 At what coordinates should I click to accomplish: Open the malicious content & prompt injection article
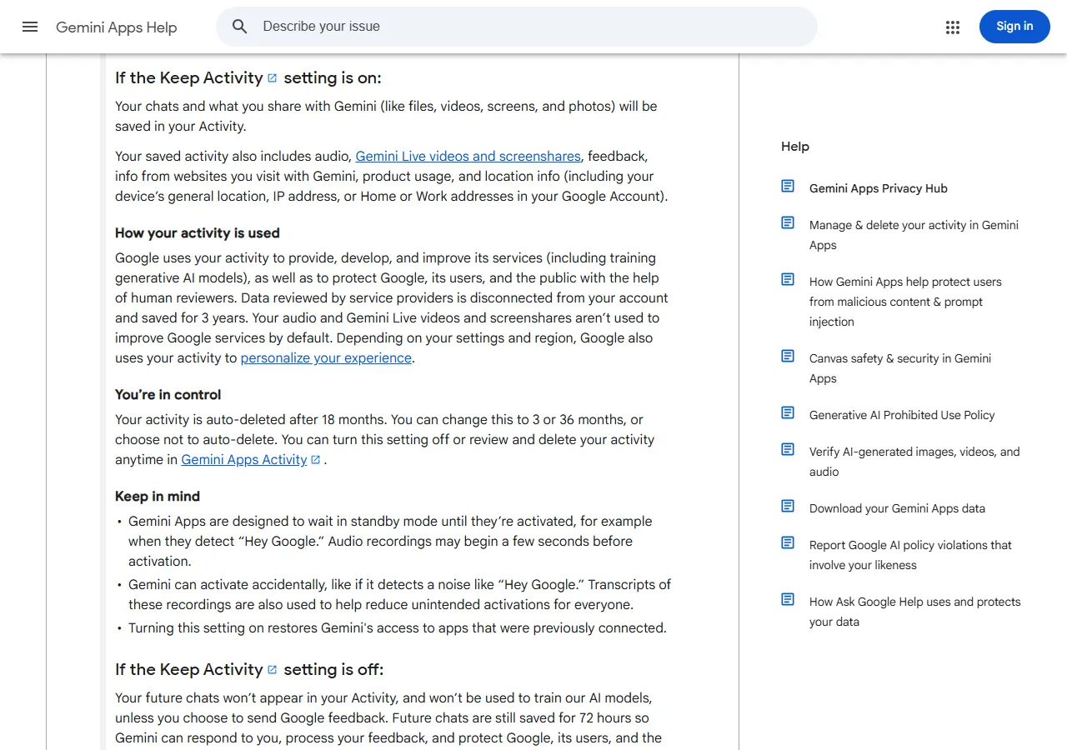905,302
